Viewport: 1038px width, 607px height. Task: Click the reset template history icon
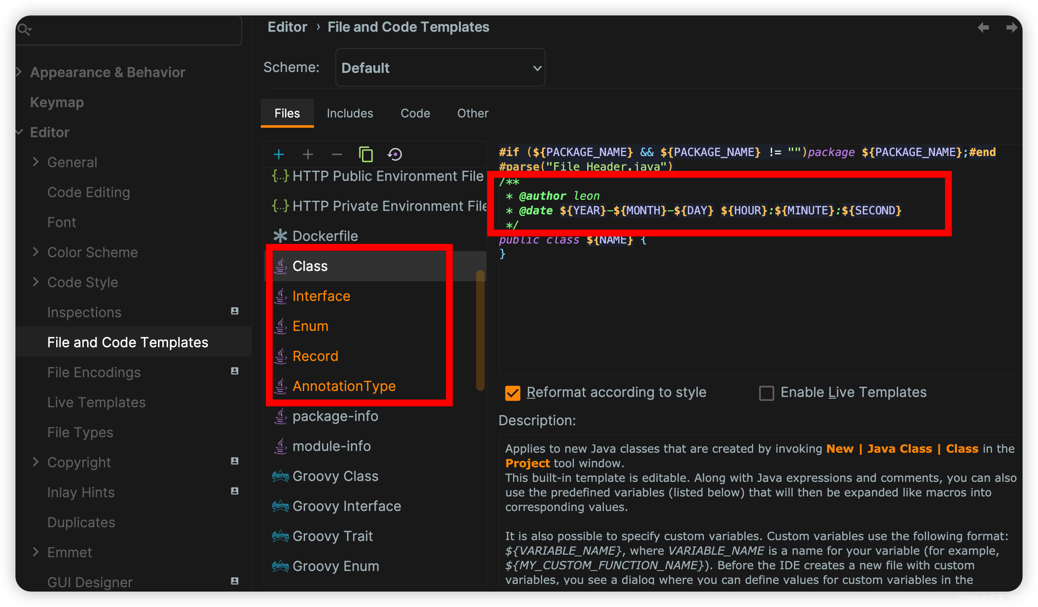(x=396, y=154)
